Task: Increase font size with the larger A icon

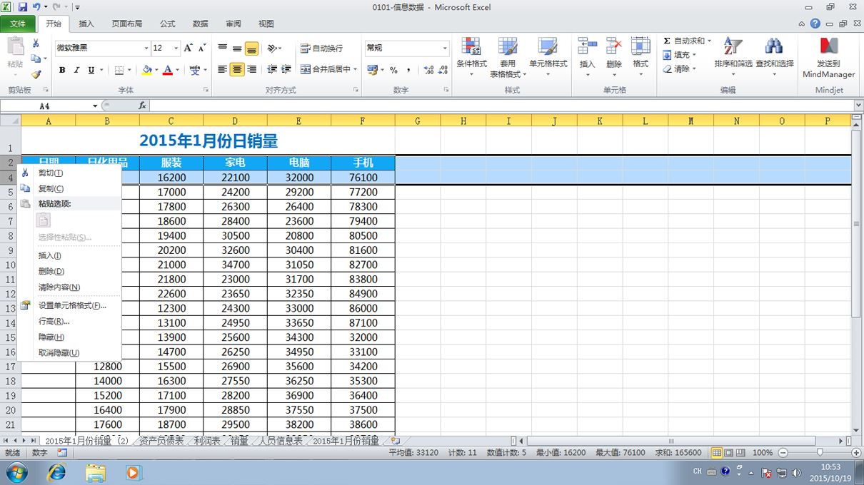Action: (x=188, y=48)
